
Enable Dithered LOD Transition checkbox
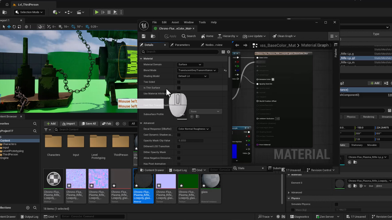click(179, 146)
